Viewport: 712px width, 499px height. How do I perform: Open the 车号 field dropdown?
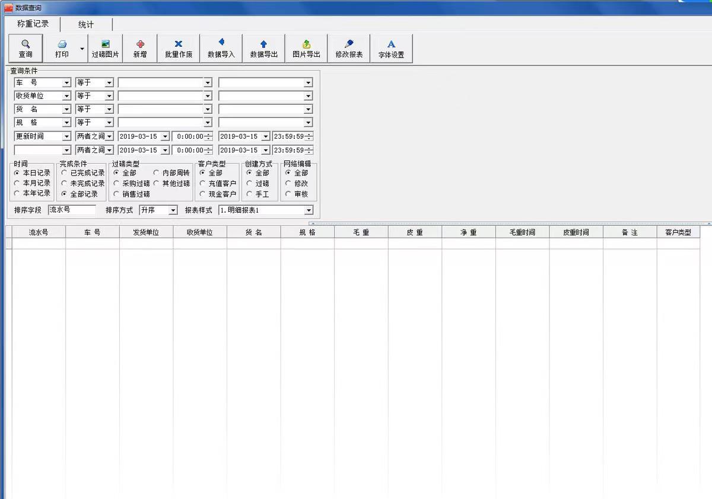pyautogui.click(x=66, y=82)
